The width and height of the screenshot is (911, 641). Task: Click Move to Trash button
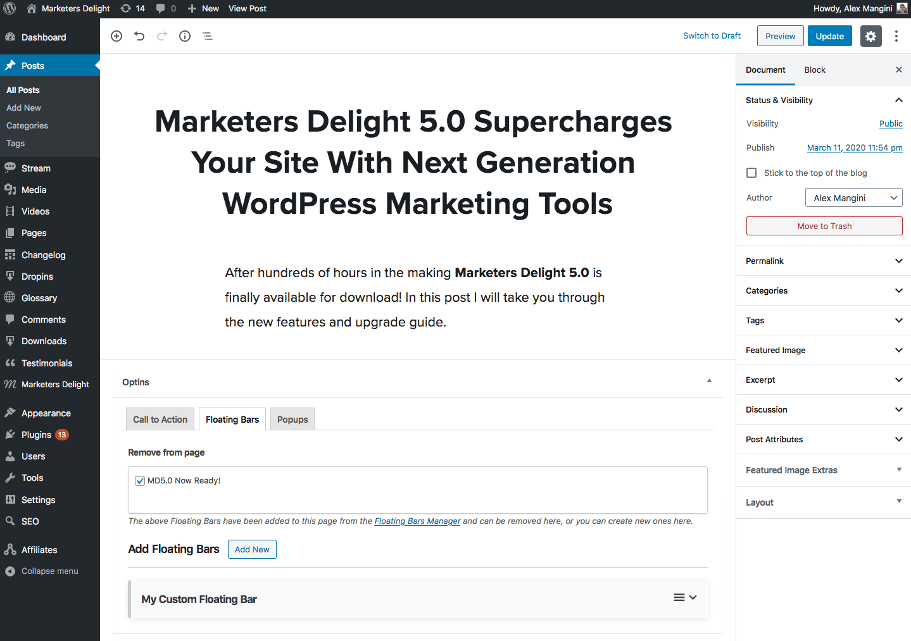[824, 226]
